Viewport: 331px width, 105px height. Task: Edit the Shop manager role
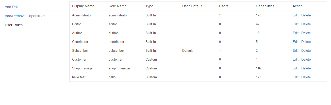(295, 68)
